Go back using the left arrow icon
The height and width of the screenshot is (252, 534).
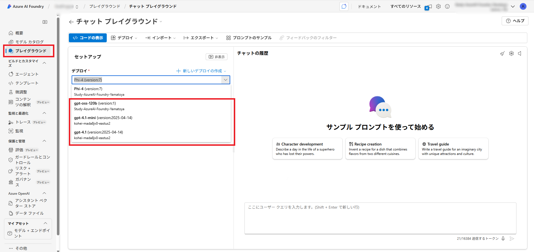pyautogui.click(x=71, y=22)
